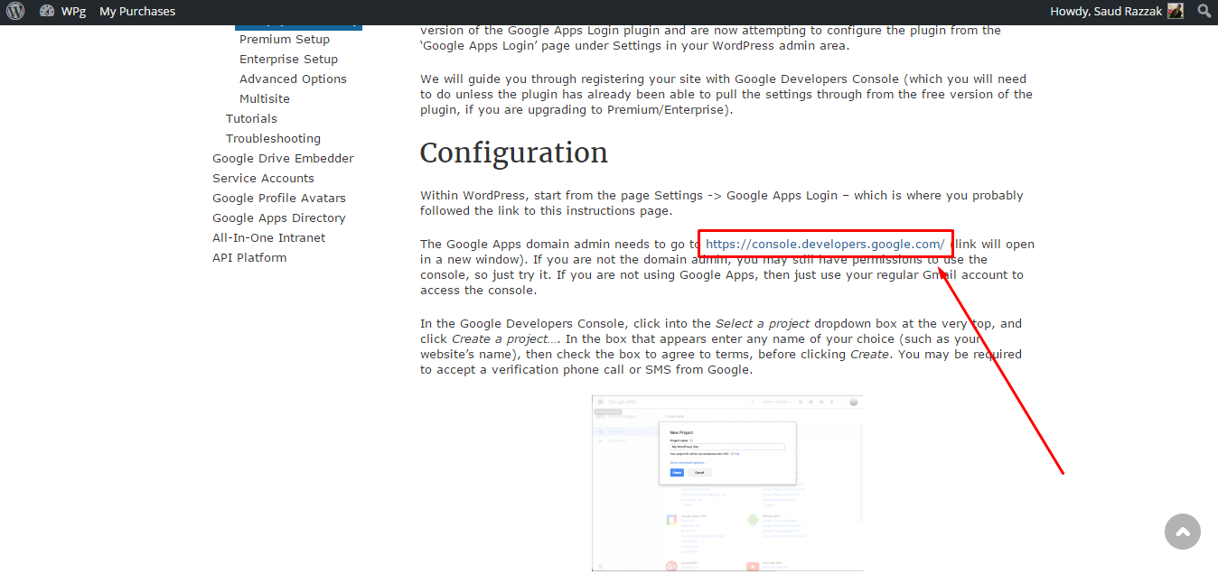Select Google Profile Avatars link
Viewport: 1218px width, 574px height.
pyautogui.click(x=279, y=198)
